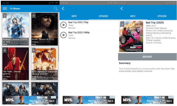Click the IMDb: N/A line

(151, 26)
